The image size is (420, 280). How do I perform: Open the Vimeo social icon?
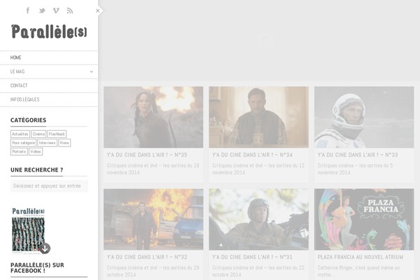(x=56, y=10)
